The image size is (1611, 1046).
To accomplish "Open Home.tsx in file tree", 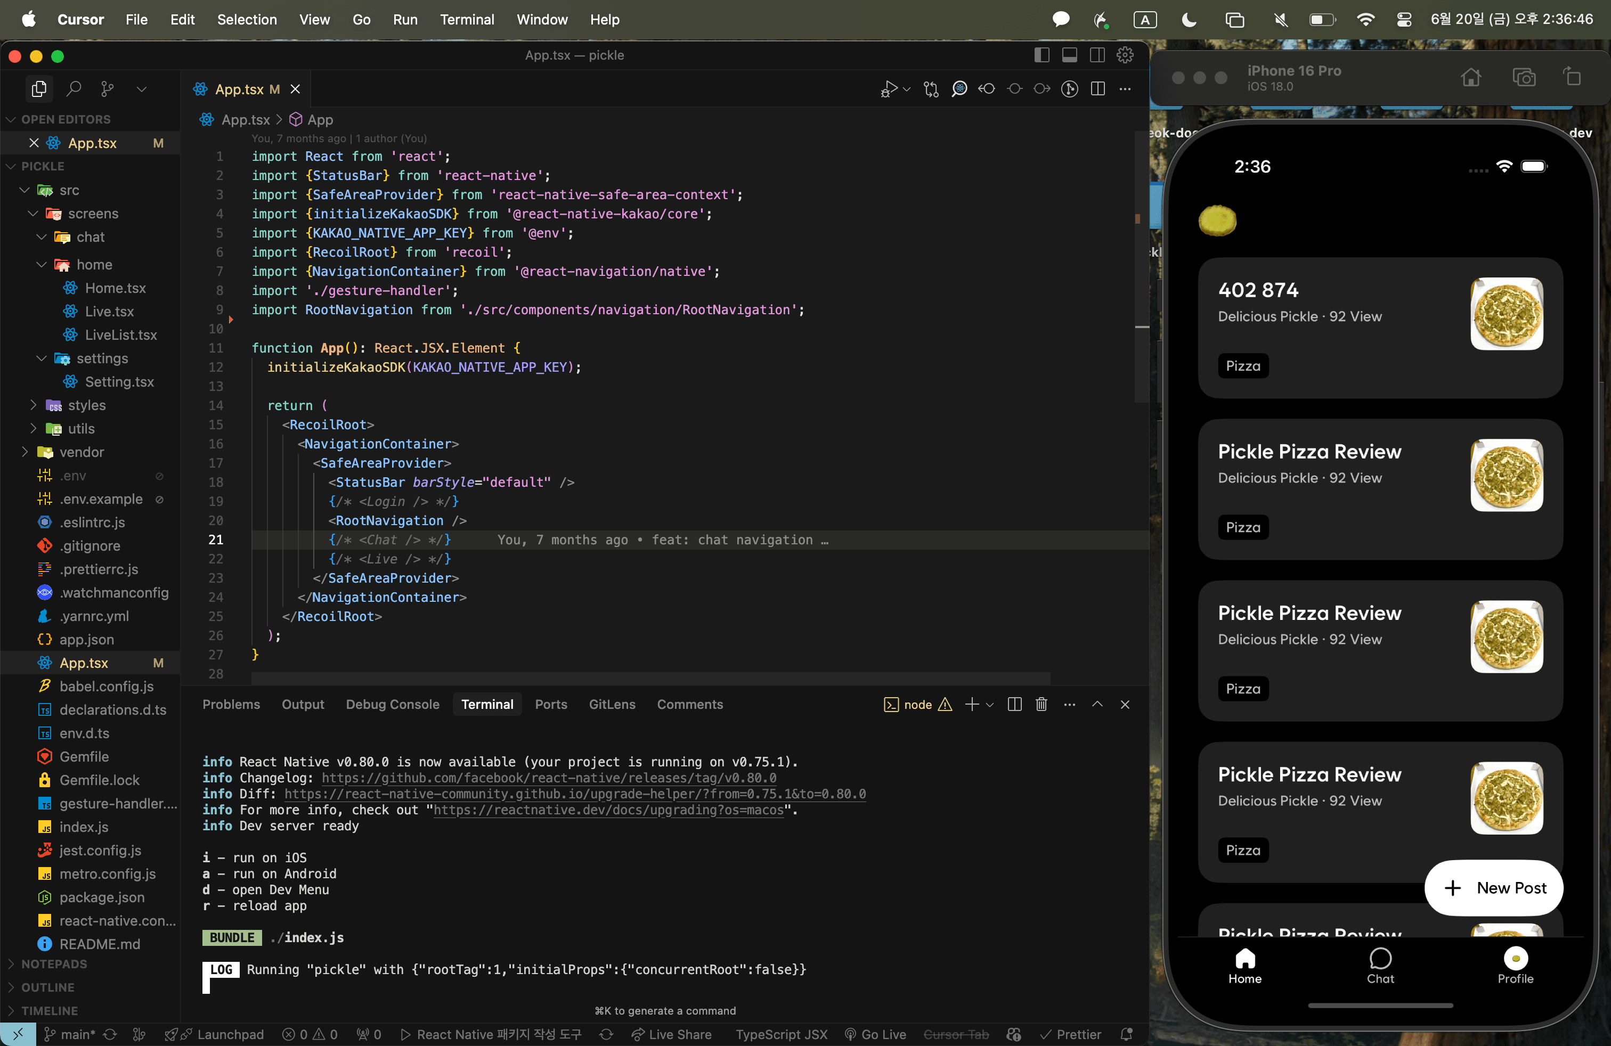I will [x=115, y=288].
